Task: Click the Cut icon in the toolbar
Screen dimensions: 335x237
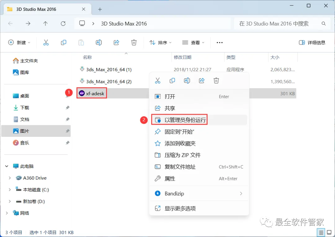Action: [46, 42]
